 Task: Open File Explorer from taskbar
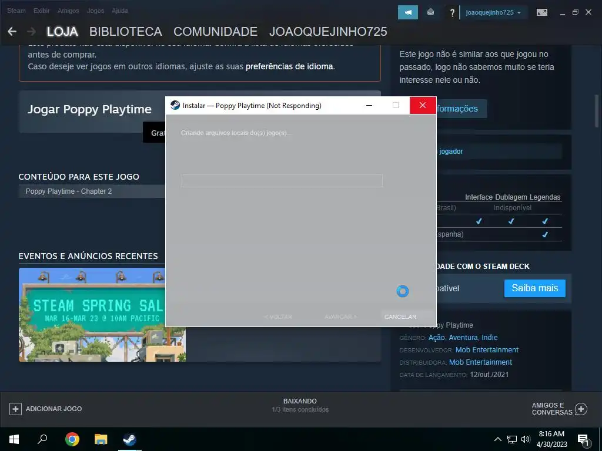tap(101, 439)
